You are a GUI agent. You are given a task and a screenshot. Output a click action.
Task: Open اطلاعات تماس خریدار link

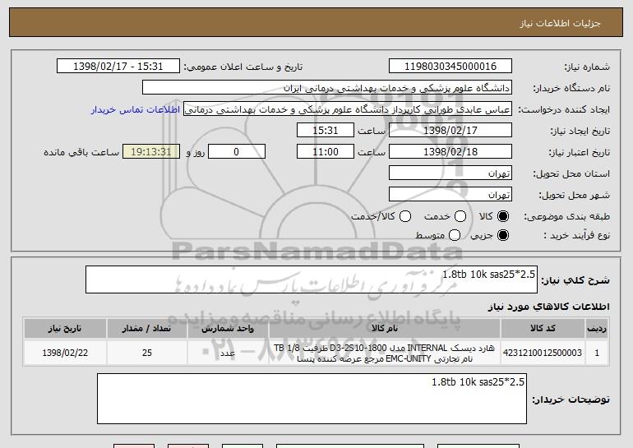(x=136, y=109)
